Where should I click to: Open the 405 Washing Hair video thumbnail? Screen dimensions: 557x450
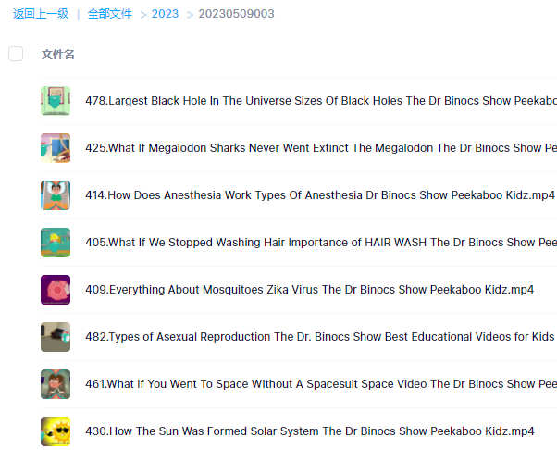(x=56, y=243)
